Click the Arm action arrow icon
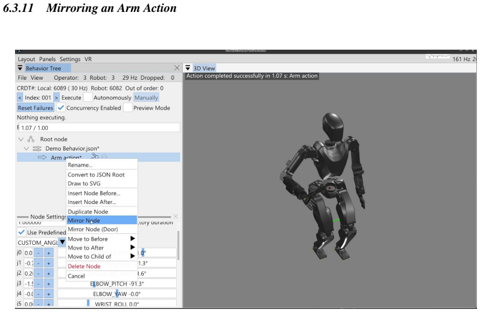The image size is (480, 312). click(x=42, y=157)
